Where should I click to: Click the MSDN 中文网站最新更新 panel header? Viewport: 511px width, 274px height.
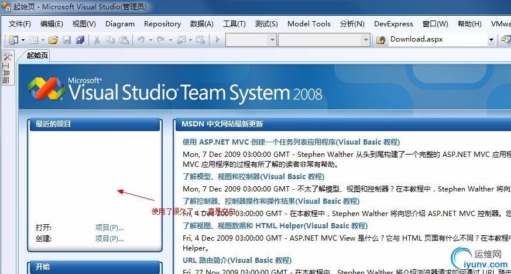pyautogui.click(x=343, y=124)
